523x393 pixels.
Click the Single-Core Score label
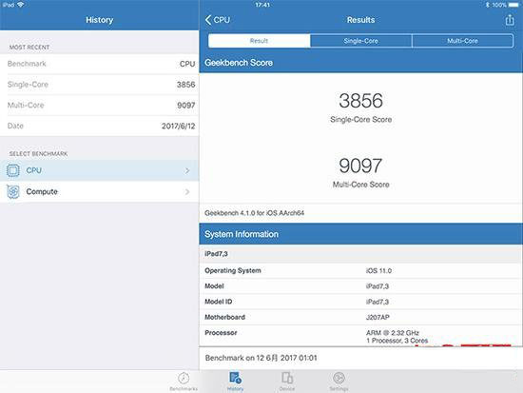[x=361, y=119]
